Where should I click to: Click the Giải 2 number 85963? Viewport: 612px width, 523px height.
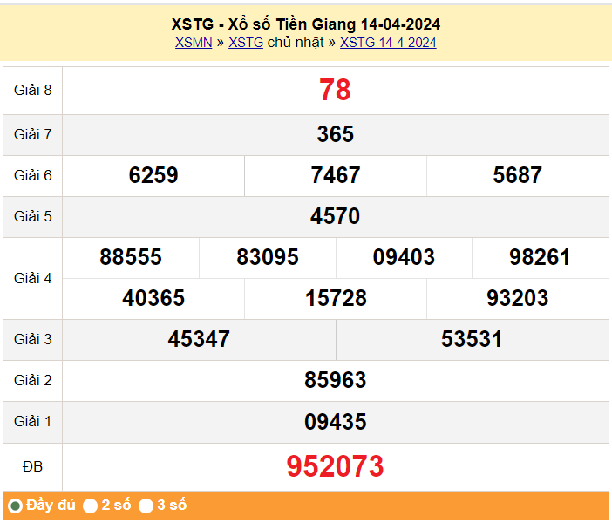coord(336,380)
